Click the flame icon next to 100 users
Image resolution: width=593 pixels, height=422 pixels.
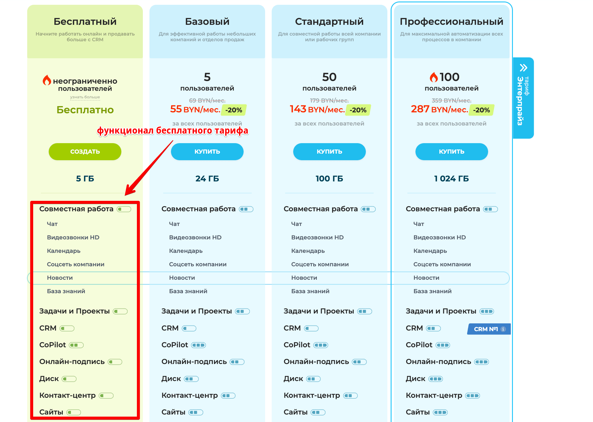coord(434,77)
